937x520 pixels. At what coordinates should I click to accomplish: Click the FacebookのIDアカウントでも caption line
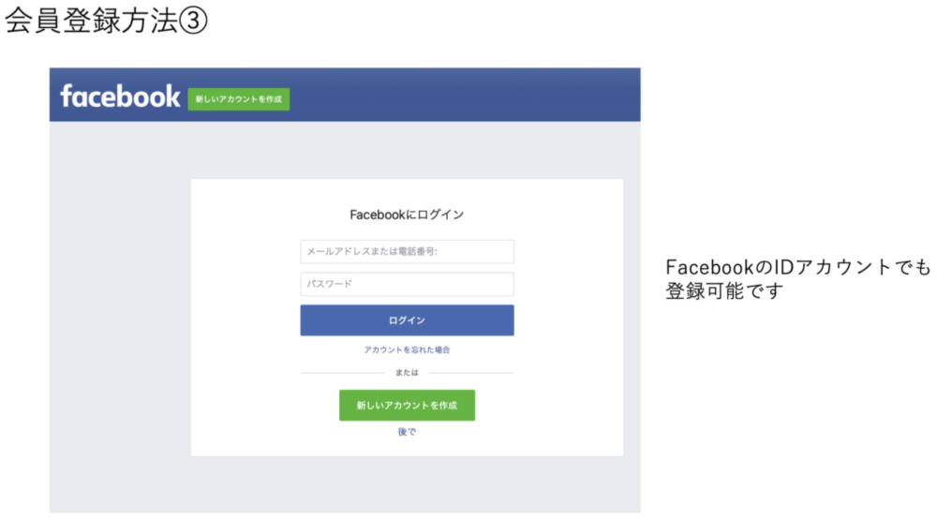(797, 267)
